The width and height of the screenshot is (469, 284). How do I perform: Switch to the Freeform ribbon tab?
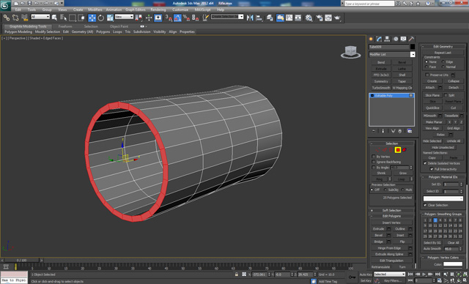coord(65,26)
